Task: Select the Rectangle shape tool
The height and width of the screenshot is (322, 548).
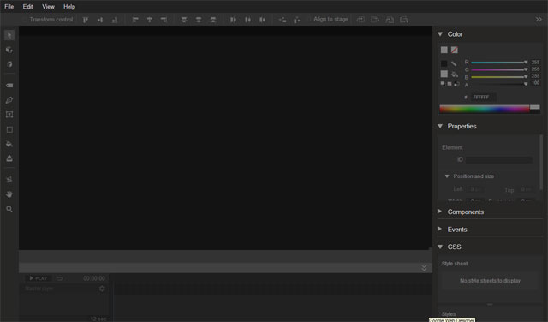Action: tap(9, 129)
